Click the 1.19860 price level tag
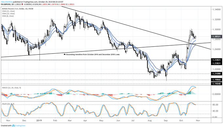Screen dimensions: 223x128 (216, 80)
